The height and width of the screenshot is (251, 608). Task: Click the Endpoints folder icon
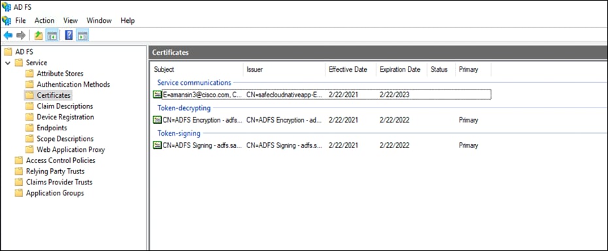pyautogui.click(x=29, y=128)
